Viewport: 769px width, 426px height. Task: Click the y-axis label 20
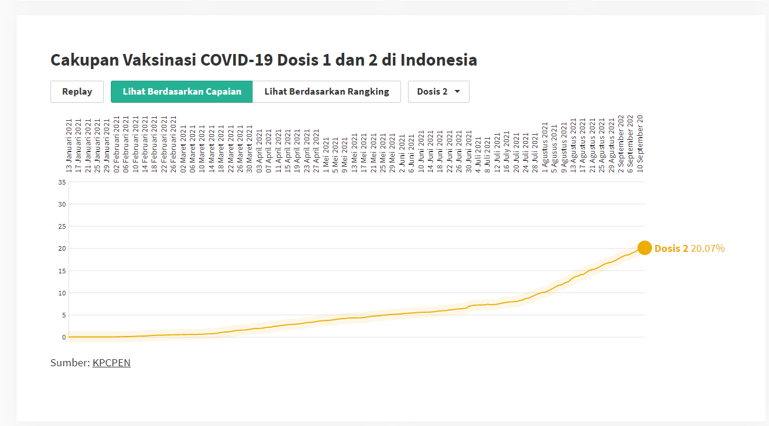coord(63,248)
